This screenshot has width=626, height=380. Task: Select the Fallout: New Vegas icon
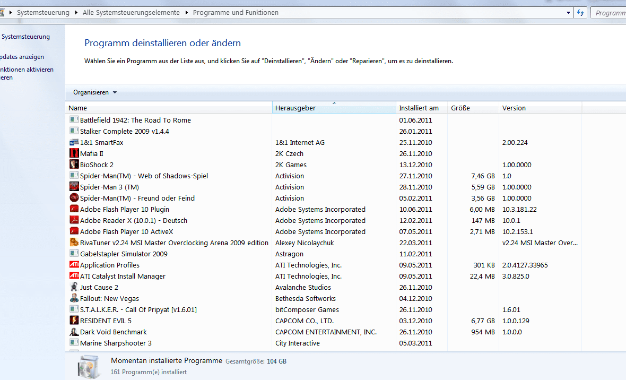(x=74, y=298)
